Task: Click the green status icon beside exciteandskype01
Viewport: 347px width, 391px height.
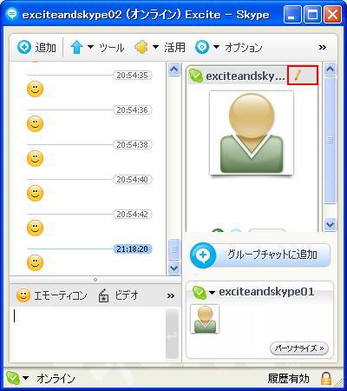Action: 200,293
